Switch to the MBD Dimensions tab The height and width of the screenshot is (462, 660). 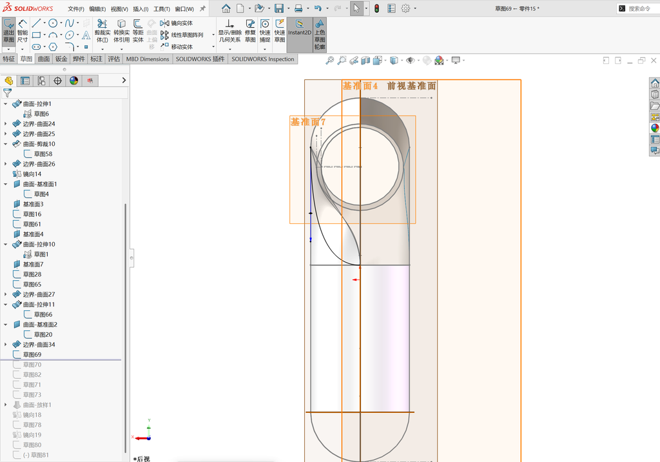point(148,59)
